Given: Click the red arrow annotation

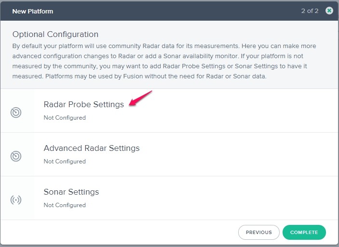Looking at the screenshot, I should pyautogui.click(x=141, y=98).
